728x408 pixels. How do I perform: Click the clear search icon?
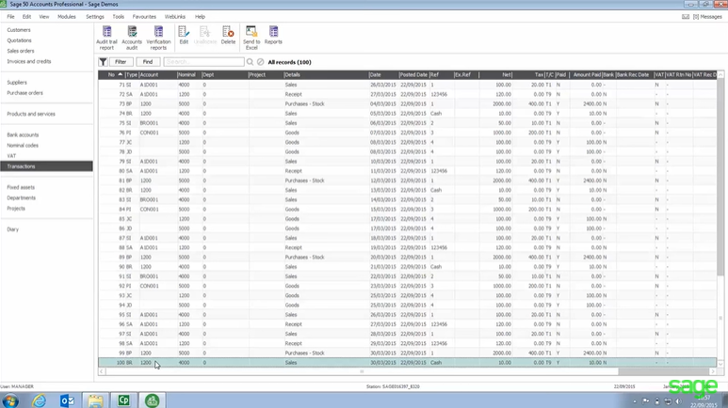tap(261, 62)
